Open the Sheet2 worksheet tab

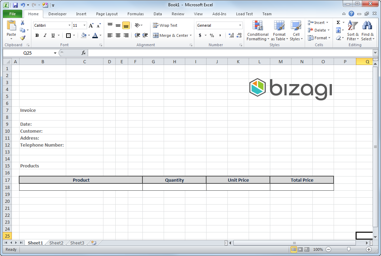click(x=56, y=243)
